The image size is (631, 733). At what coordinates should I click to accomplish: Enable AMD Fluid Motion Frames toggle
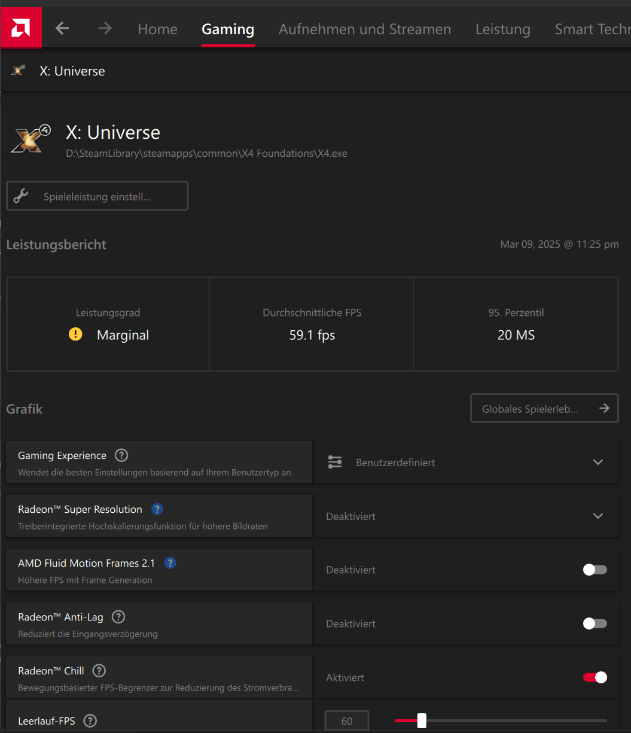[595, 570]
